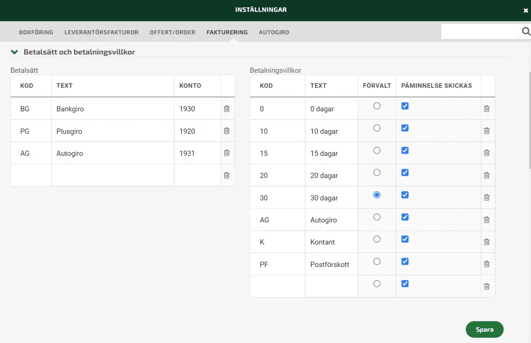Screen dimensions: 531x343
Task: Click the 30 dagar text cell
Action: pos(332,197)
